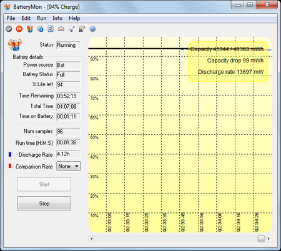The height and width of the screenshot is (251, 281).
Task: Click the 'Comparison Rate' label text
Action: (x=34, y=167)
